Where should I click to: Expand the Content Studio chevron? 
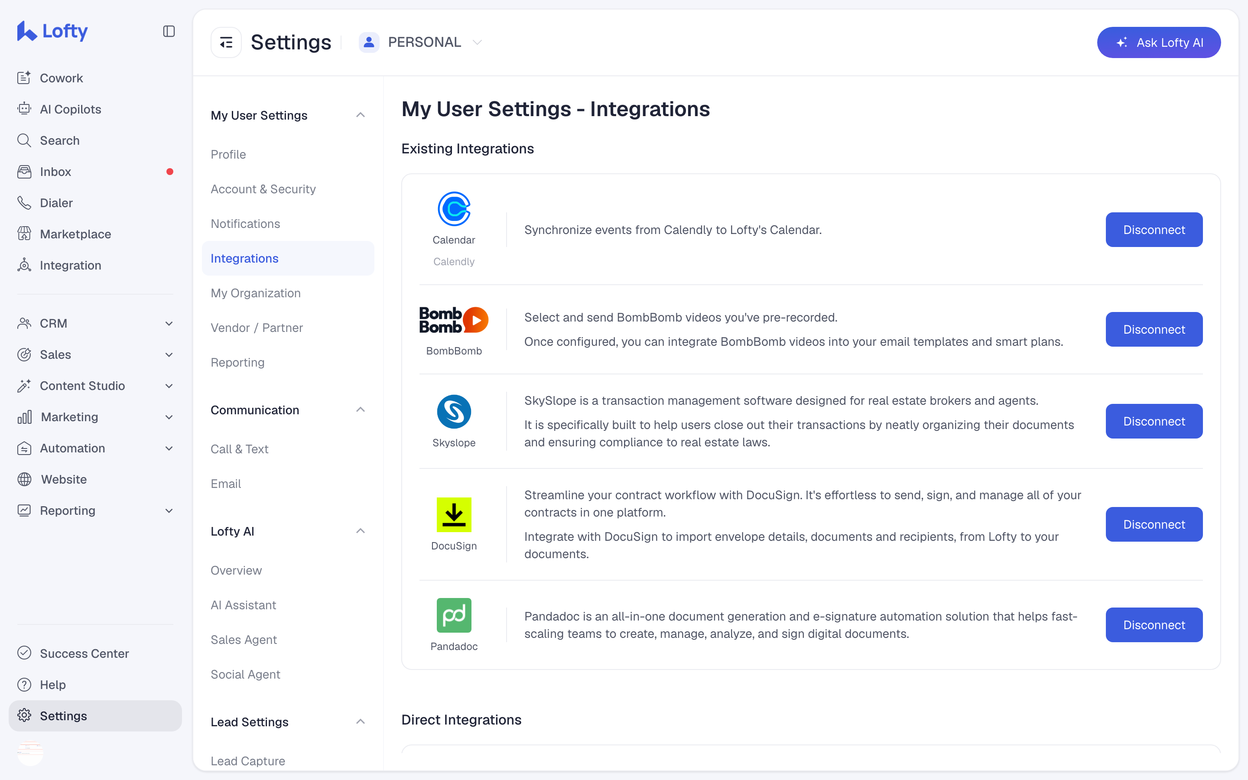tap(169, 385)
